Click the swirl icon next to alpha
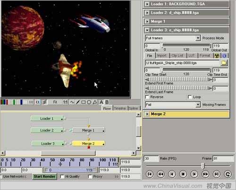The width and height of the screenshot is (236, 190). pos(45,102)
